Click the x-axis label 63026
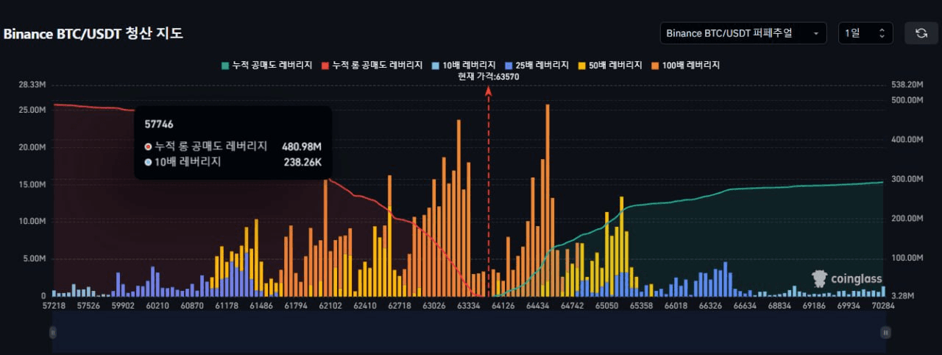Screen dimensions: 942x355 (435, 306)
